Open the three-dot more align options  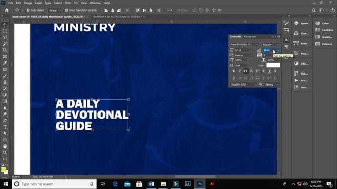[x=170, y=10]
